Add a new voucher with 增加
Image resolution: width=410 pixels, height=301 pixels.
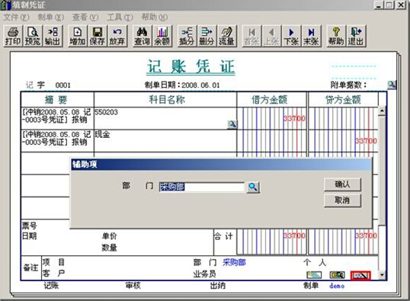(x=78, y=36)
